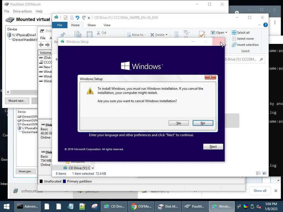Screen dimensions: 283x212
Task: Open Explorer Help with the blue question icon
Action: [x=266, y=25]
